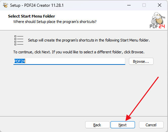Click the red arrow annotation head
Image resolution: width=168 pixels, height=132 pixels.
[128, 118]
